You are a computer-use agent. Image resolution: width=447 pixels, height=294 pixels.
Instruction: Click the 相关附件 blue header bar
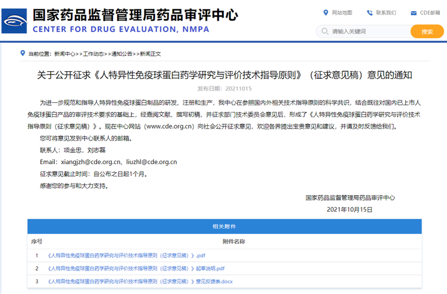(224, 226)
